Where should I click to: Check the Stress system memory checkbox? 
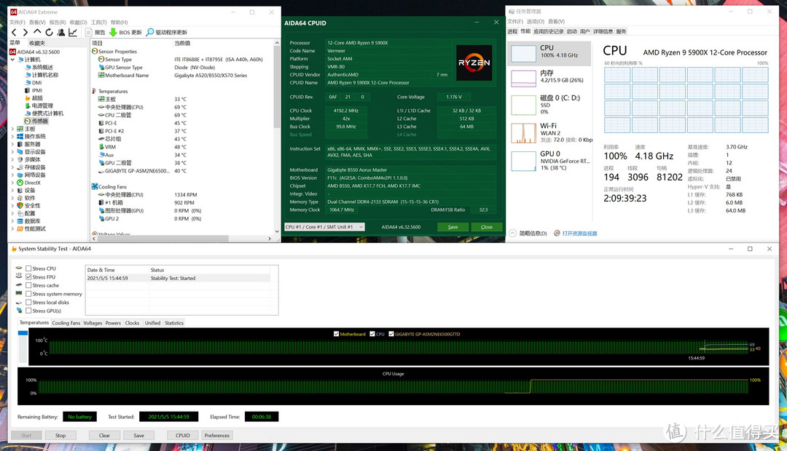click(x=28, y=294)
